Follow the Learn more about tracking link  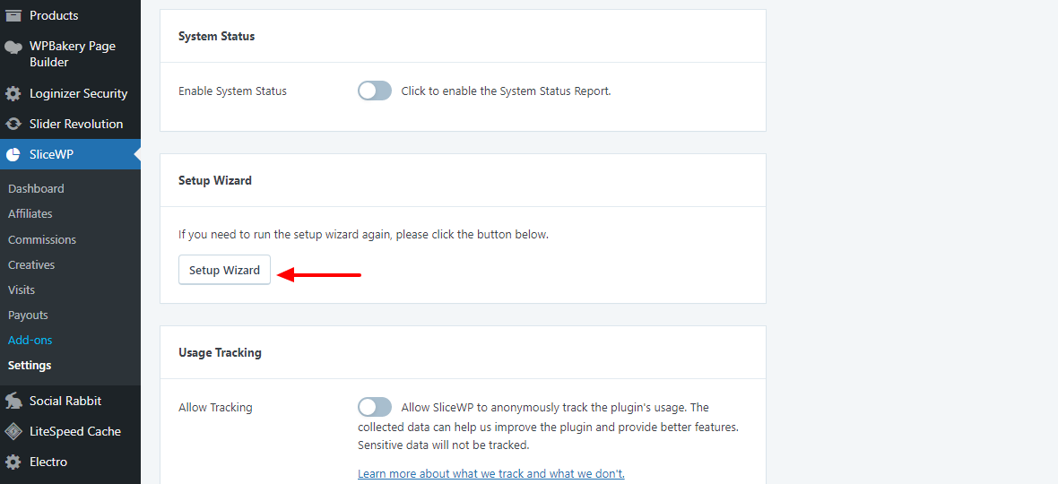[490, 473]
